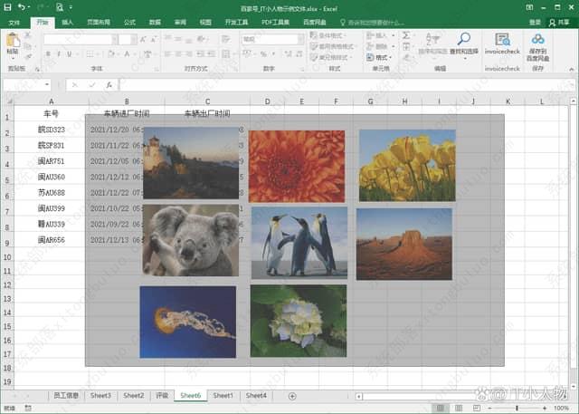The image size is (579, 414).
Task: Switch to the Sheet3 worksheet tab
Action: (100, 396)
